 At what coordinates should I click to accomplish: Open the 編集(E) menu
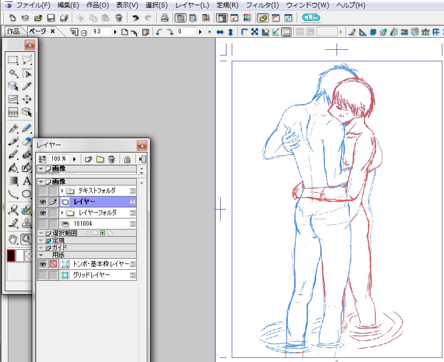pyautogui.click(x=68, y=5)
